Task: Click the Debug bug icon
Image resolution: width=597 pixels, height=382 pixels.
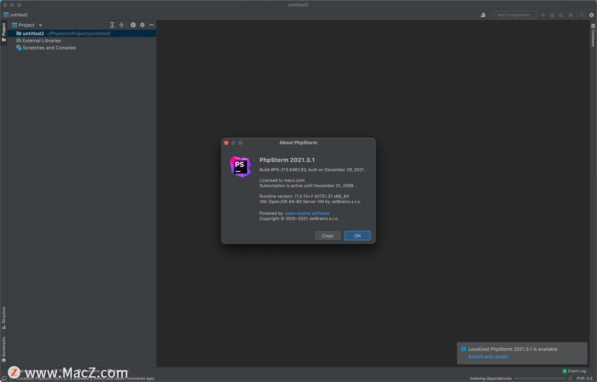Action: [x=552, y=15]
